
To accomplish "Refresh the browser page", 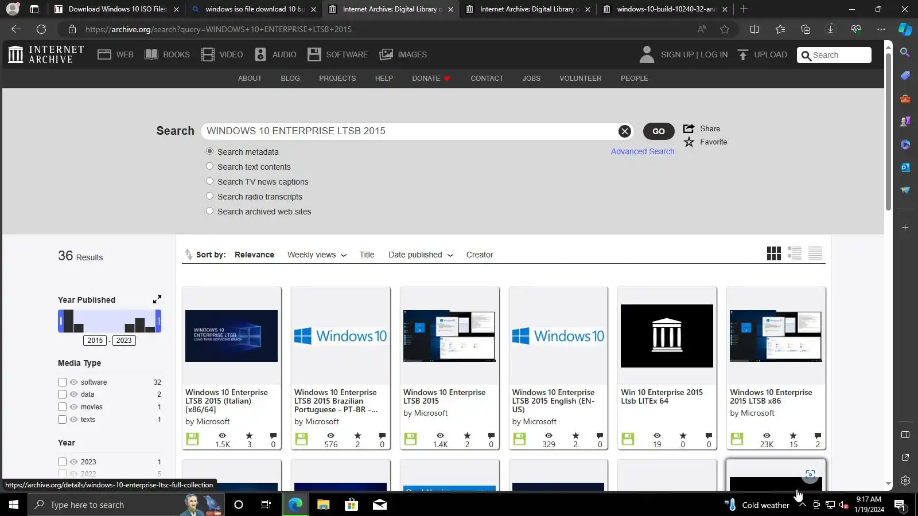I will pyautogui.click(x=41, y=29).
